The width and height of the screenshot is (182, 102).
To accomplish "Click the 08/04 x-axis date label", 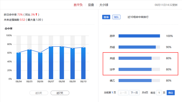I will 19,81.
